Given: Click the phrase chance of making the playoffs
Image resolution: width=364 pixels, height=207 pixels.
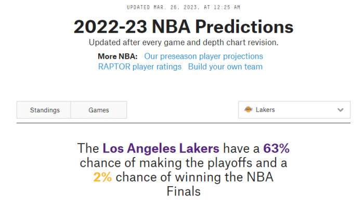Looking at the screenshot, I should [x=166, y=163].
